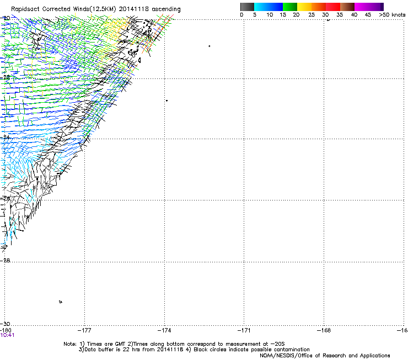
Task: Click the legend label '5'
Action: (x=255, y=15)
